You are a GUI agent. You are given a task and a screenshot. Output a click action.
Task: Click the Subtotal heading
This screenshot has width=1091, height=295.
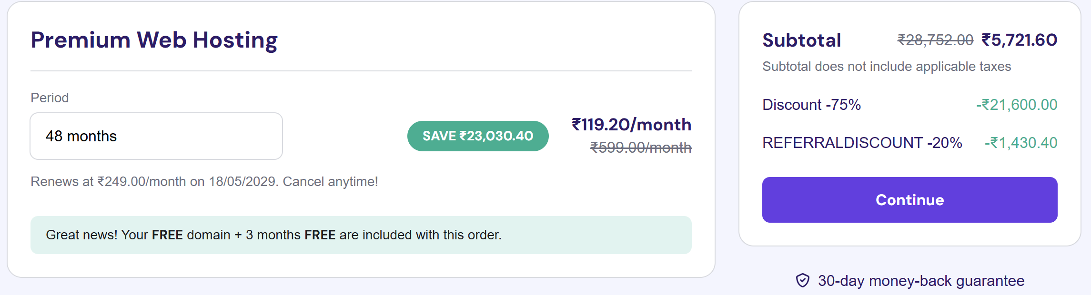point(801,40)
